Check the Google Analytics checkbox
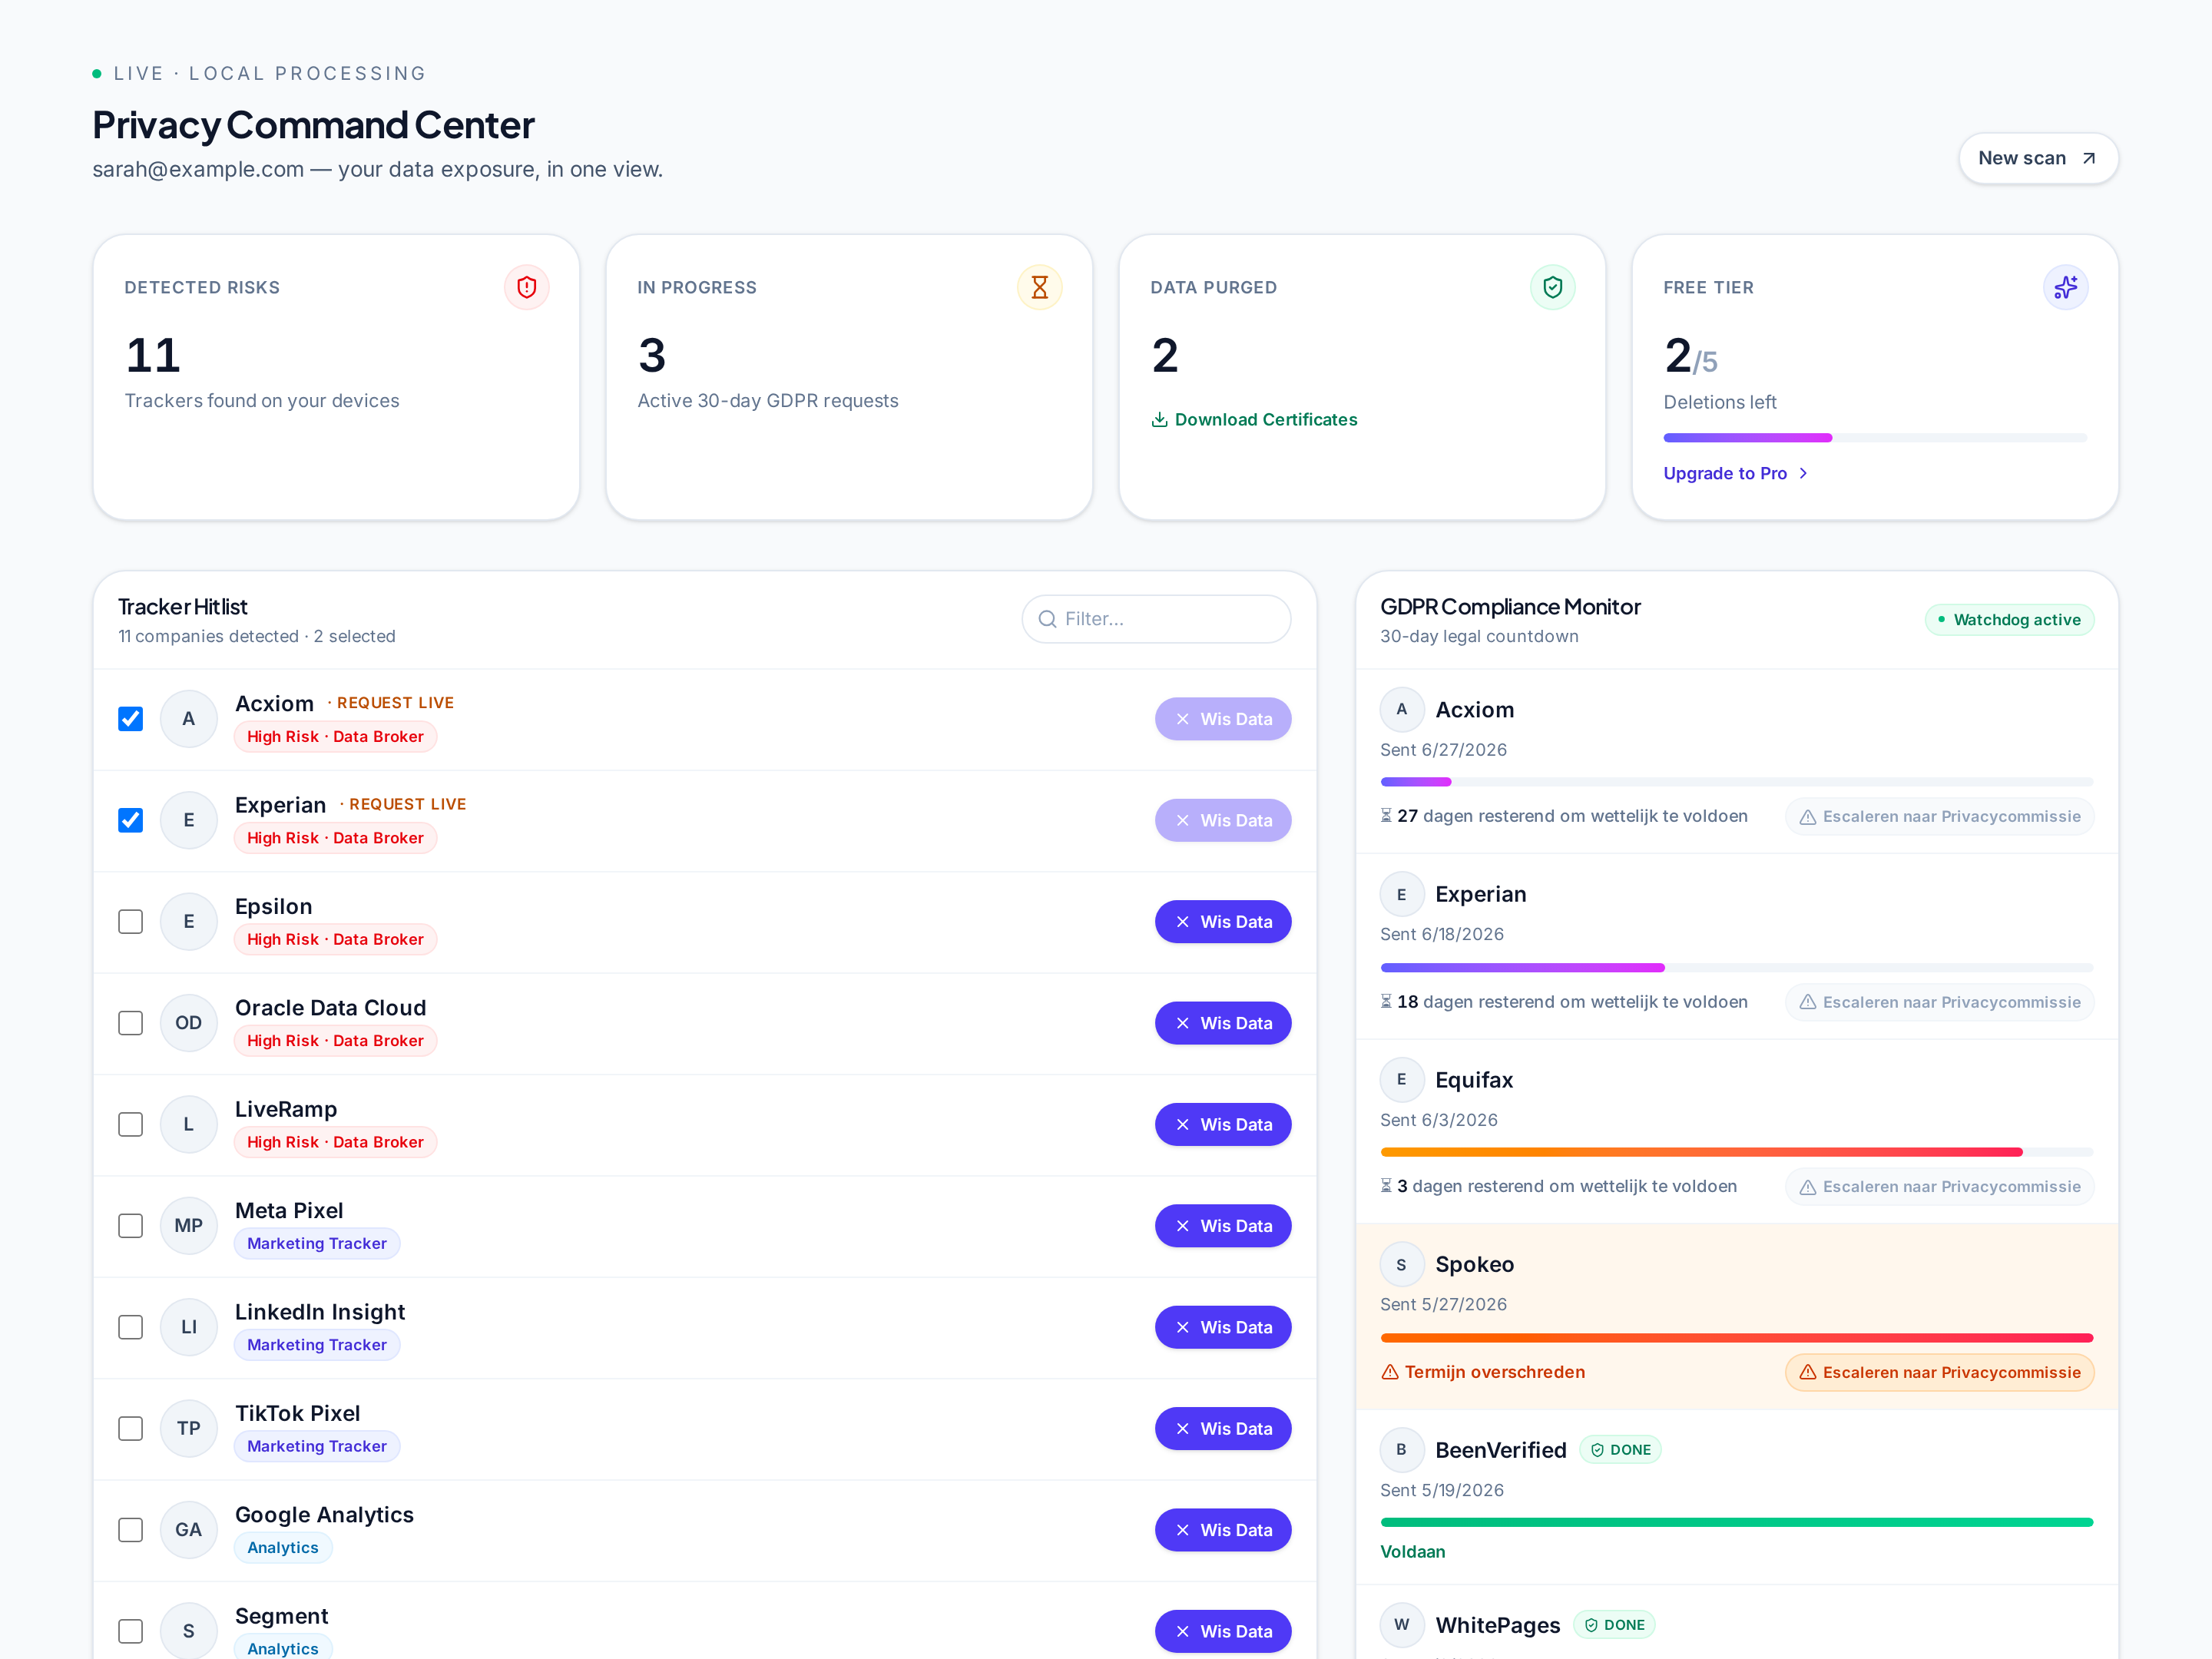Viewport: 2212px width, 1659px height. (131, 1530)
